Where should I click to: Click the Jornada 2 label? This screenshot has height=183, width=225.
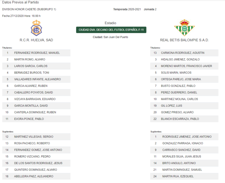click(150, 9)
